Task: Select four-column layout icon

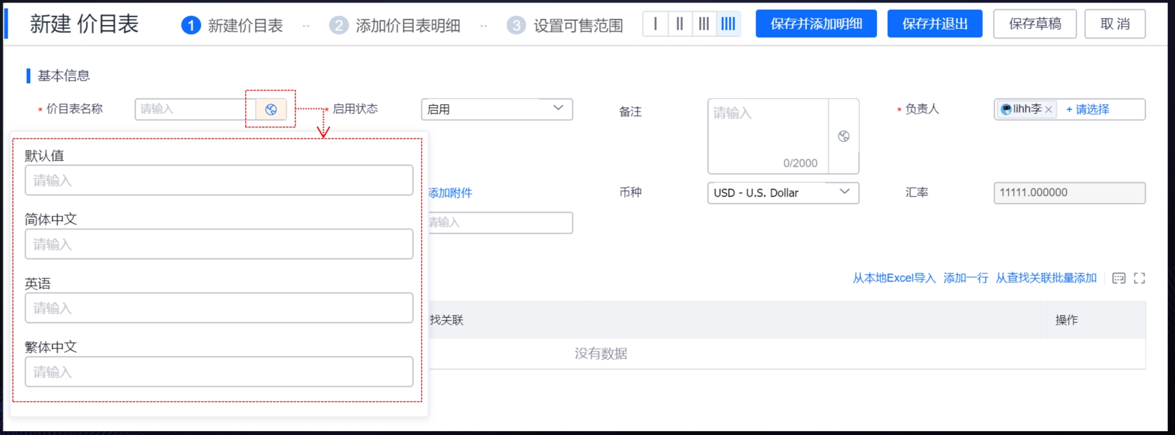Action: pos(728,24)
